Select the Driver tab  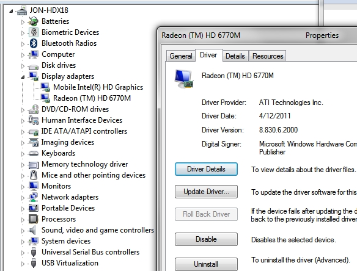pos(208,55)
